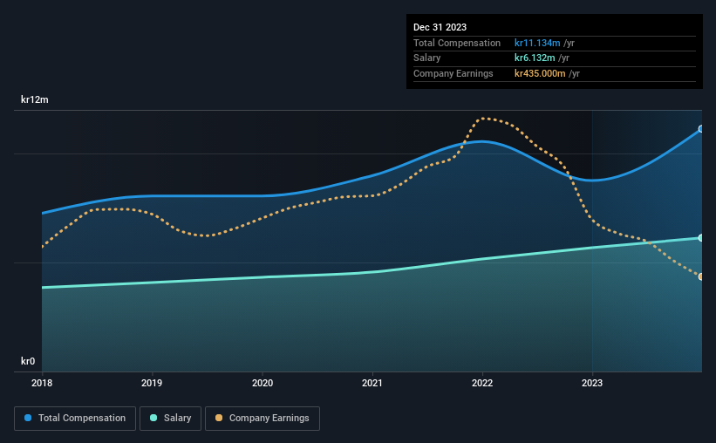Image resolution: width=716 pixels, height=443 pixels.
Task: Toggle the Salary legend button
Action: 170,419
